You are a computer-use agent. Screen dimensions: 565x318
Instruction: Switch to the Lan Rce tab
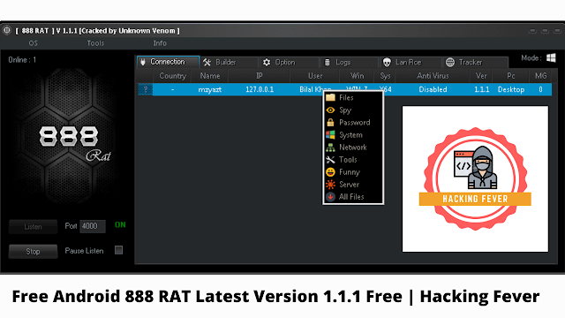410,62
